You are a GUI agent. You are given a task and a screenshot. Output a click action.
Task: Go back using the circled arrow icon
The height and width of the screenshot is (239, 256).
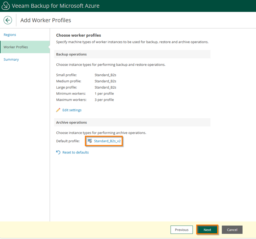(8, 20)
